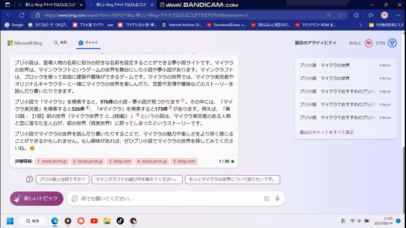
Task: Open source 4. novel.prcm.jp
Action: point(152,161)
